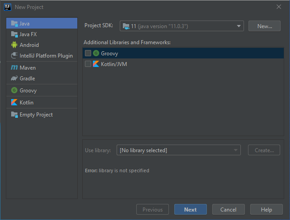The image size is (290, 220).
Task: Select Java FX project type label
Action: [28, 34]
